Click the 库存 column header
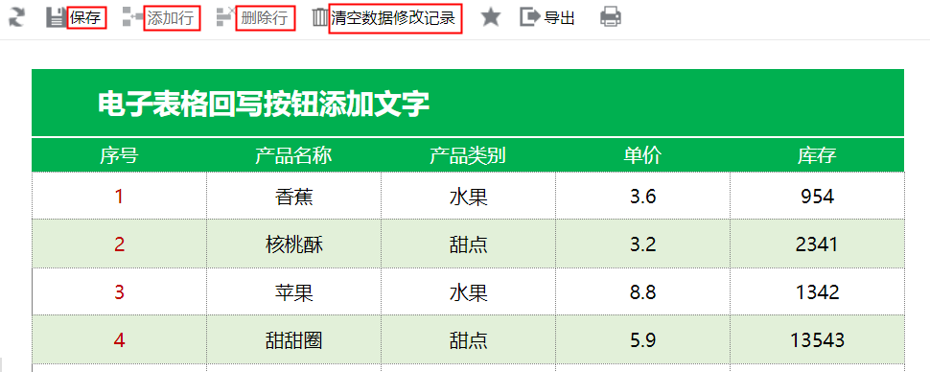930x372 pixels. [817, 155]
